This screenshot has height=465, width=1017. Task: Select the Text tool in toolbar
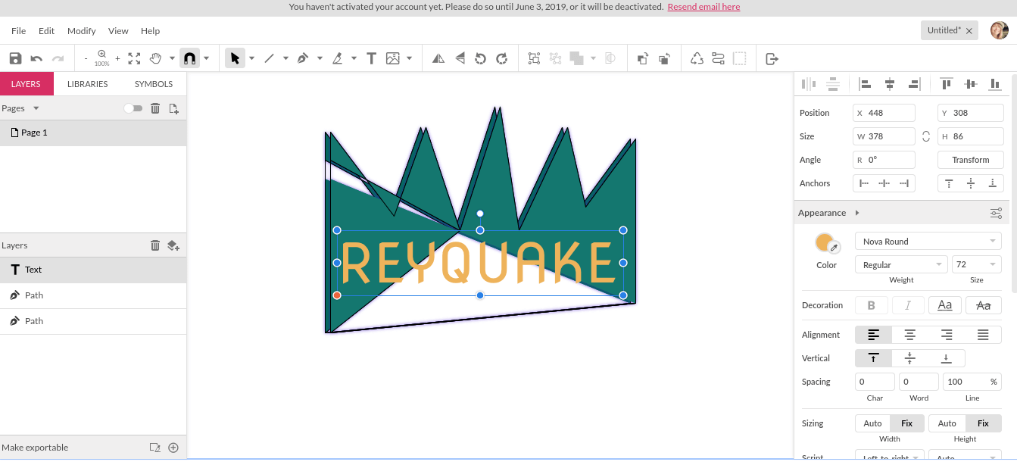(371, 58)
